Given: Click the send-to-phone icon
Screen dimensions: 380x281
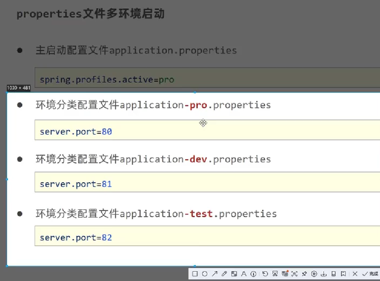Looking at the screenshot, I should tap(333, 274).
